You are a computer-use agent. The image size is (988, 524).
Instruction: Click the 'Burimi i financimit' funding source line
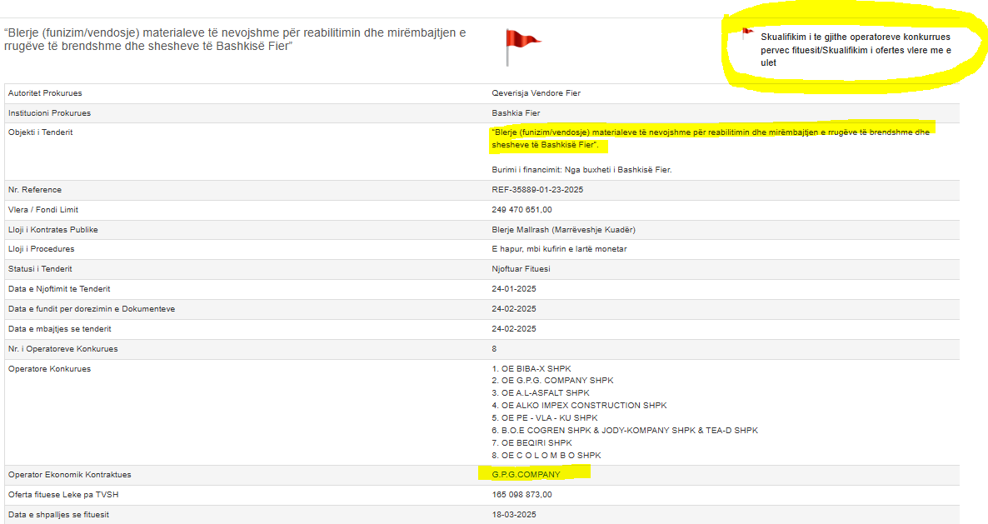click(581, 170)
